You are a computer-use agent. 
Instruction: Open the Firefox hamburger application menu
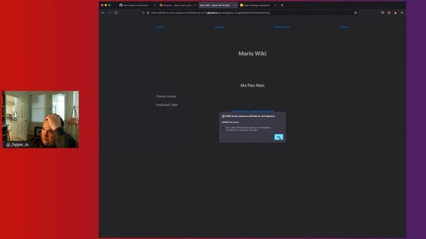pyautogui.click(x=402, y=13)
